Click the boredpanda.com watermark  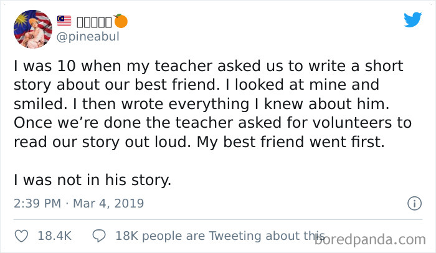(x=376, y=239)
